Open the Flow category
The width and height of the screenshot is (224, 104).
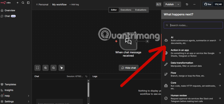[193, 74]
